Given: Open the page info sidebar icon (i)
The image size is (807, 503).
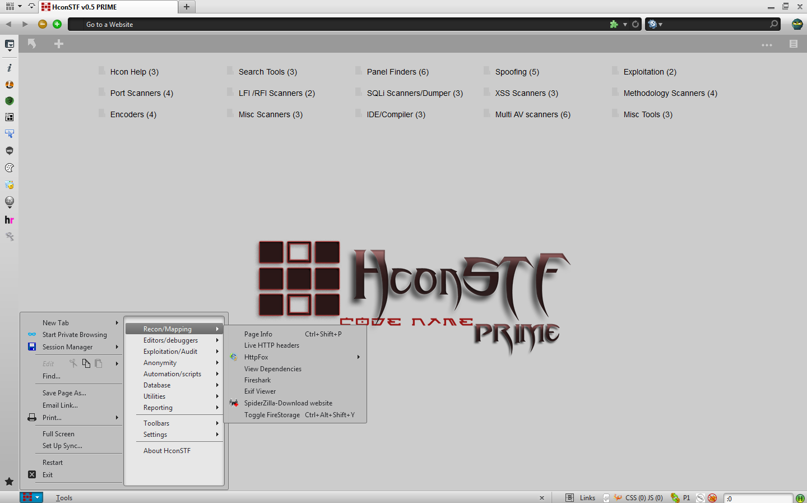Looking at the screenshot, I should point(9,67).
